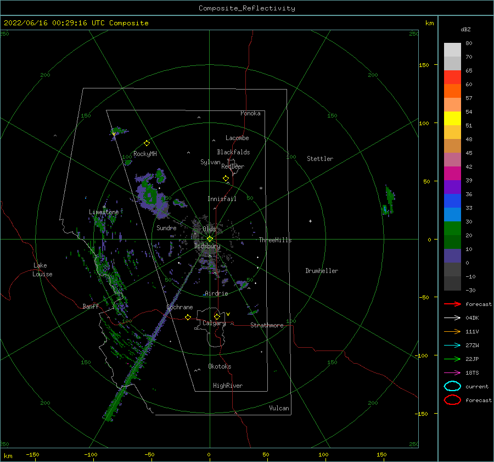Click the storm echo cell east of Stettler

coord(389,201)
